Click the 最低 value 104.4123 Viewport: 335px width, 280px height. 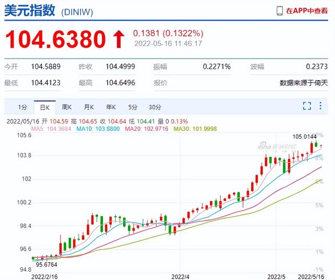[46, 83]
